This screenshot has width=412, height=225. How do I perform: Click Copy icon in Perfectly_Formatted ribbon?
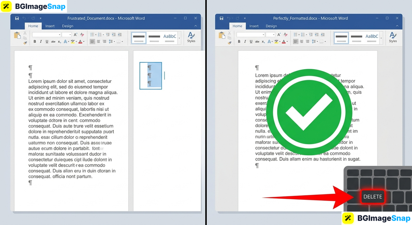[x=229, y=38]
